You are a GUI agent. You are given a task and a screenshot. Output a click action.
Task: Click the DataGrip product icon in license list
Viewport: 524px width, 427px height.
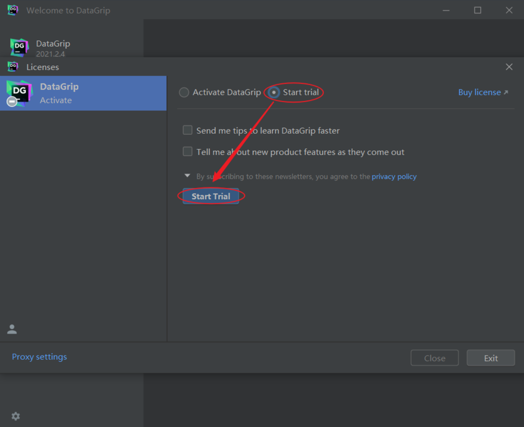(19, 93)
